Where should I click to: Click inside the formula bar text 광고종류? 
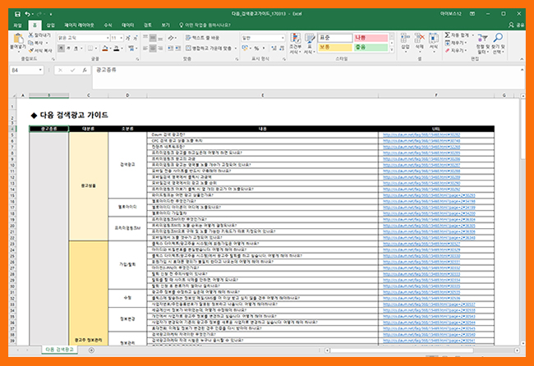click(106, 70)
